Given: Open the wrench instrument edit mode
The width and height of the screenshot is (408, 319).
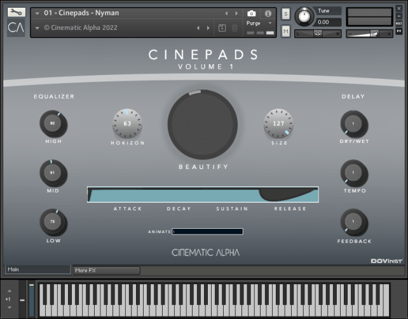Looking at the screenshot, I should (16, 12).
